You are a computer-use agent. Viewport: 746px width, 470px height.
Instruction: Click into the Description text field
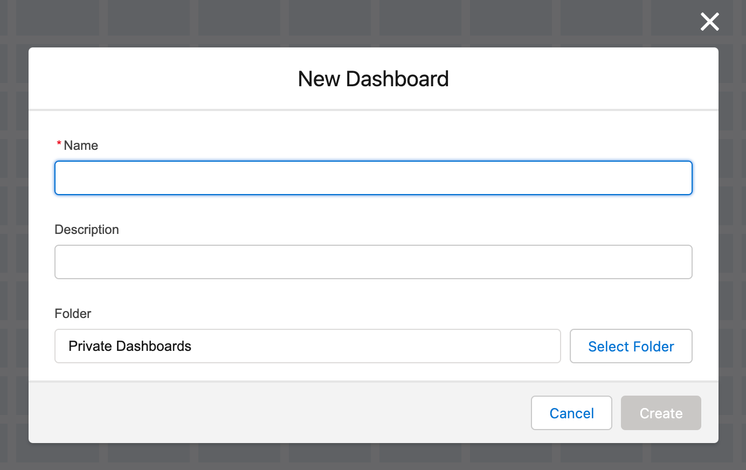coord(373,262)
